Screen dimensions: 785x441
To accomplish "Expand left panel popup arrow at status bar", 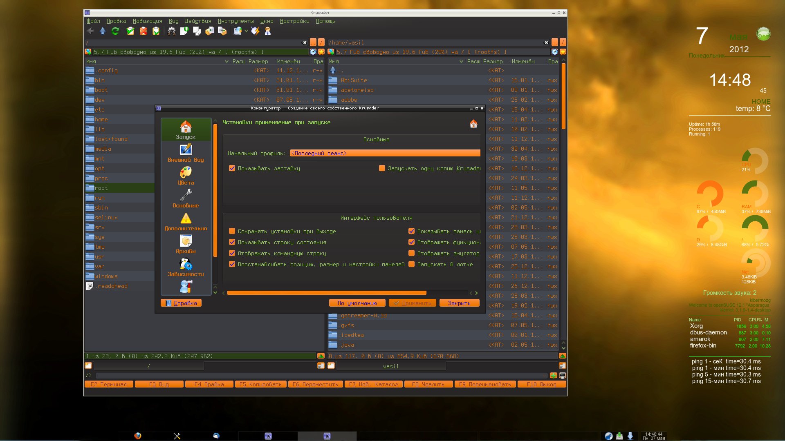I will [x=321, y=356].
